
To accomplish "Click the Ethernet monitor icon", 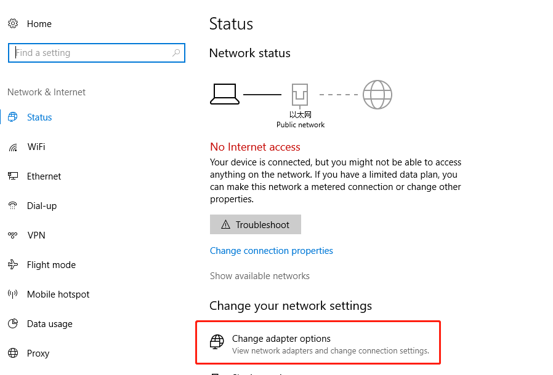I will (x=13, y=176).
